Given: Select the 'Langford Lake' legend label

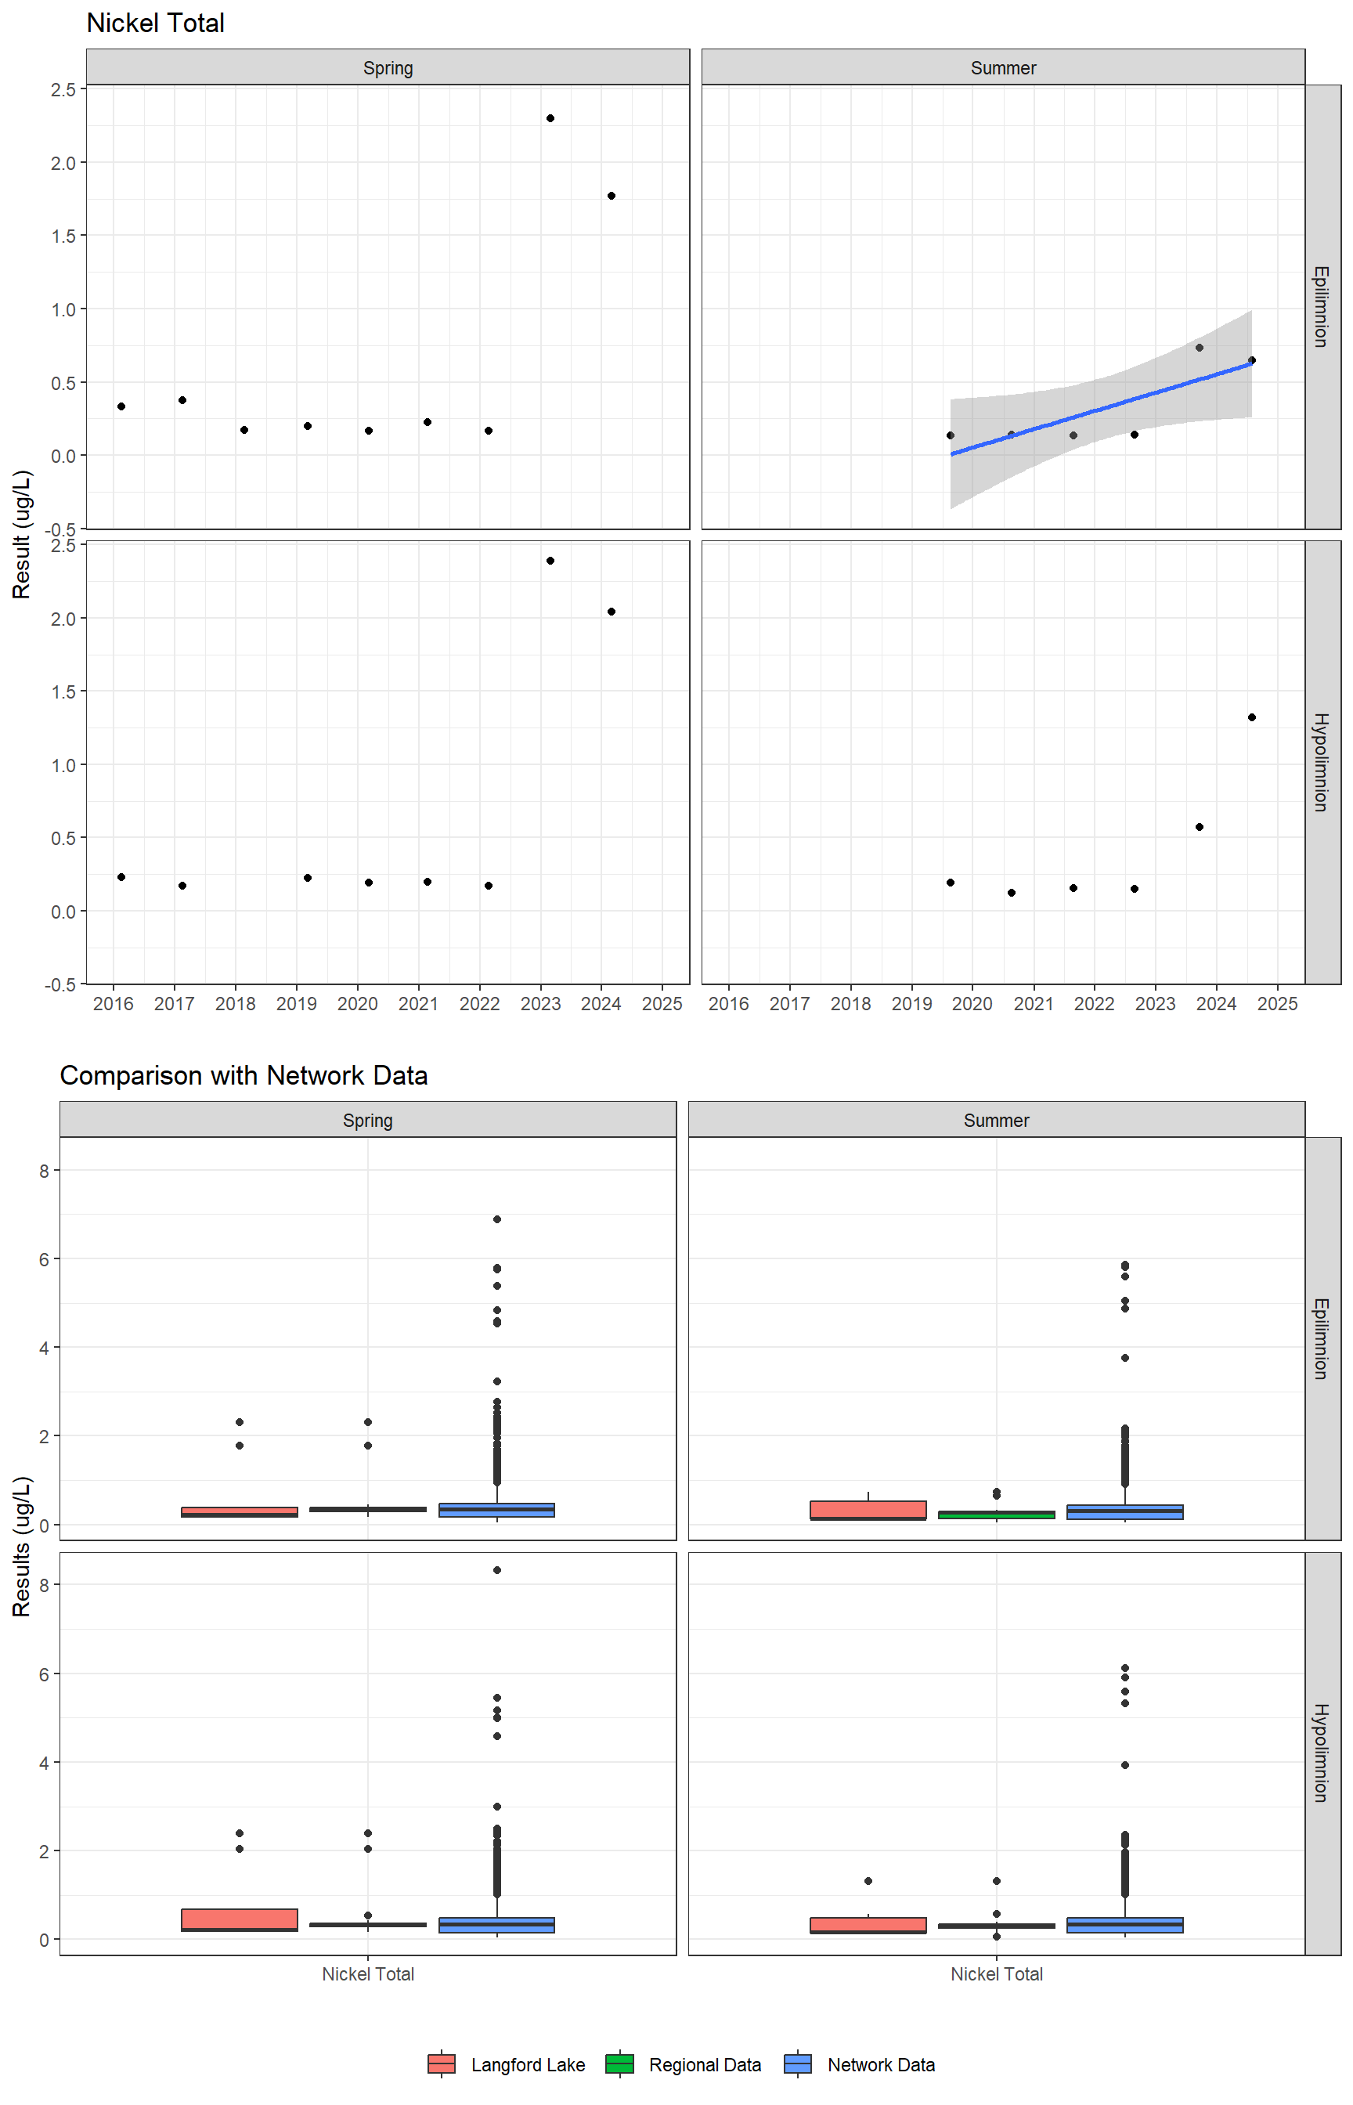Looking at the screenshot, I should coord(528,2064).
